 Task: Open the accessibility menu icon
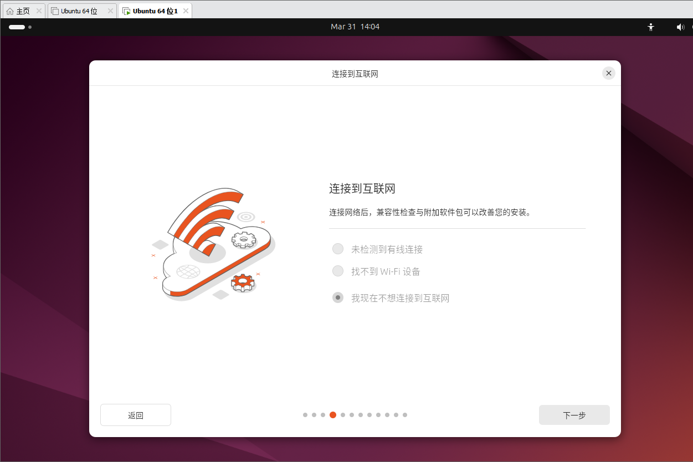point(651,27)
